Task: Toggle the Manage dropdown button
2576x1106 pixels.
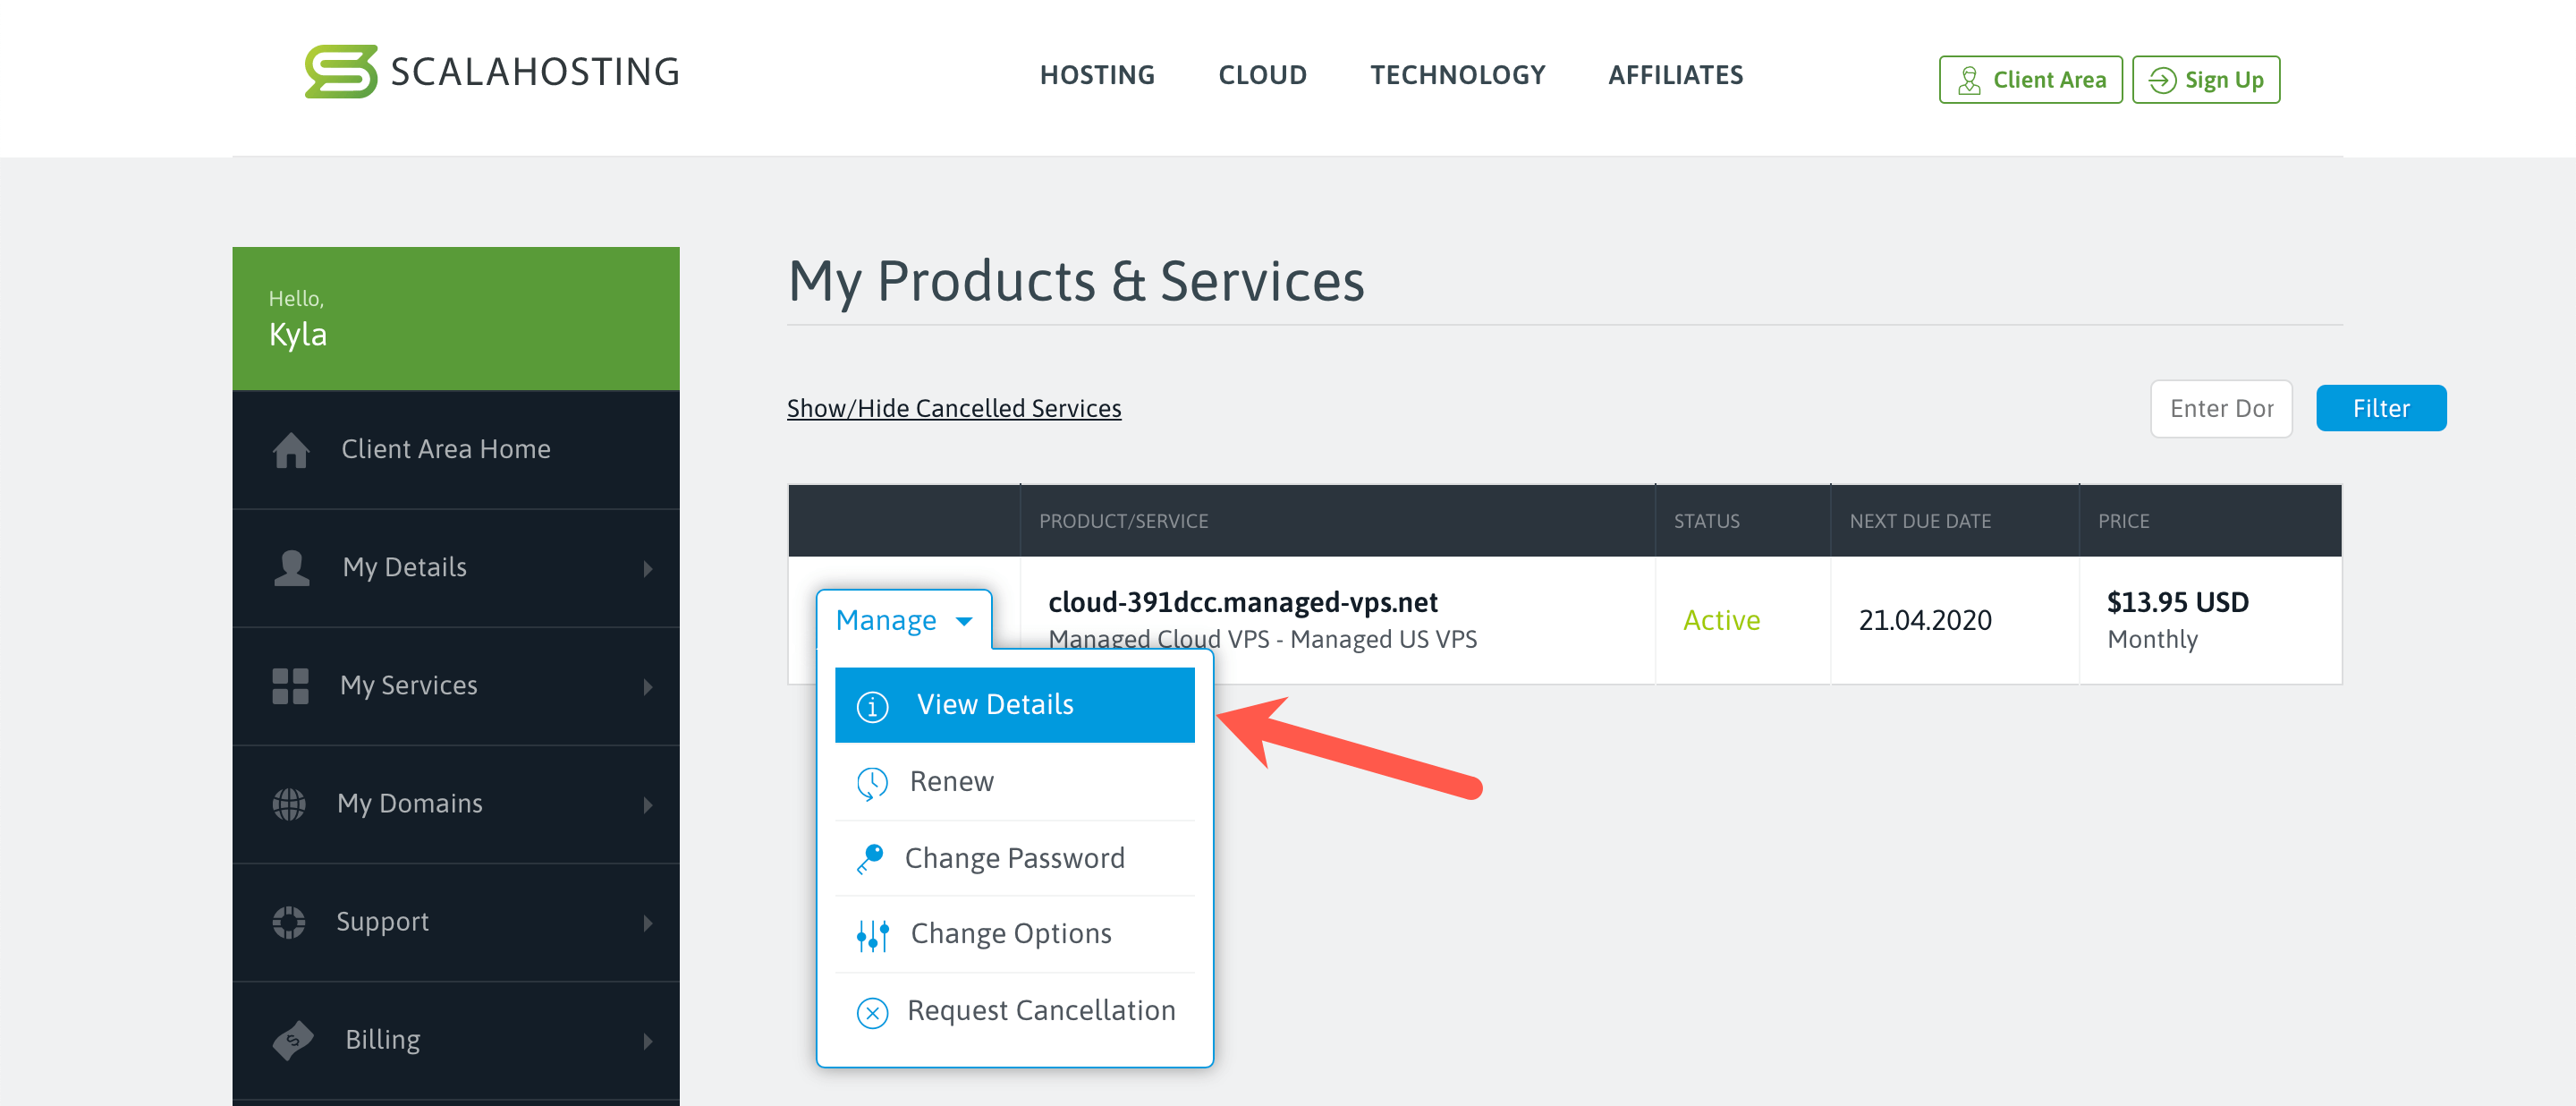Action: 904,620
